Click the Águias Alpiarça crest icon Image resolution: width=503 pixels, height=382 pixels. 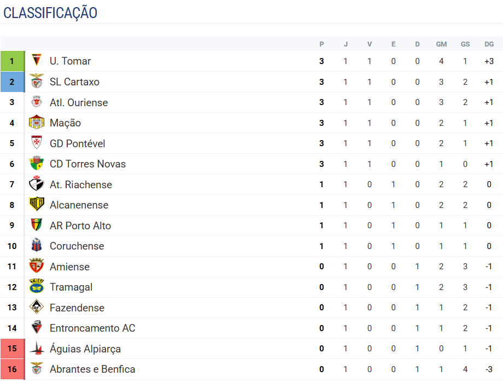pos(37,349)
